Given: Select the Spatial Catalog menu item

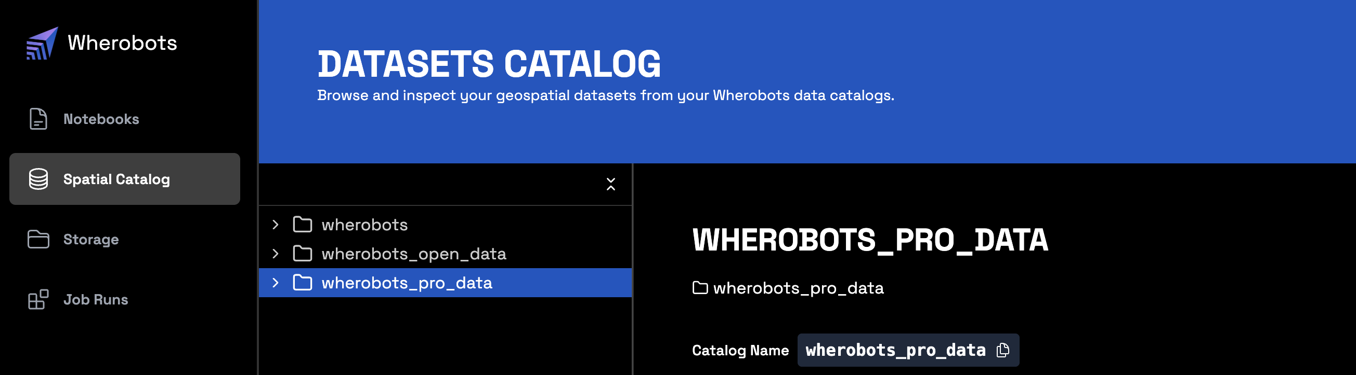Looking at the screenshot, I should pyautogui.click(x=125, y=179).
